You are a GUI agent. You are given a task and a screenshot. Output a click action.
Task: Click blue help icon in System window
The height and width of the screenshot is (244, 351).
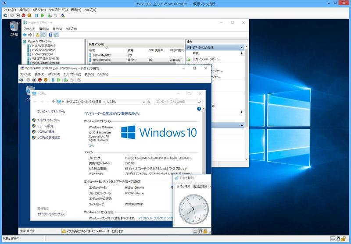pos(199,109)
